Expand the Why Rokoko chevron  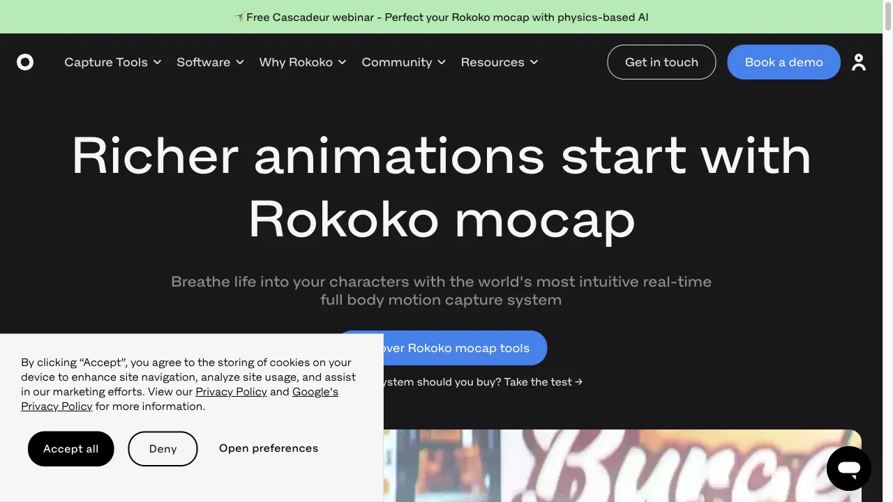pos(343,62)
